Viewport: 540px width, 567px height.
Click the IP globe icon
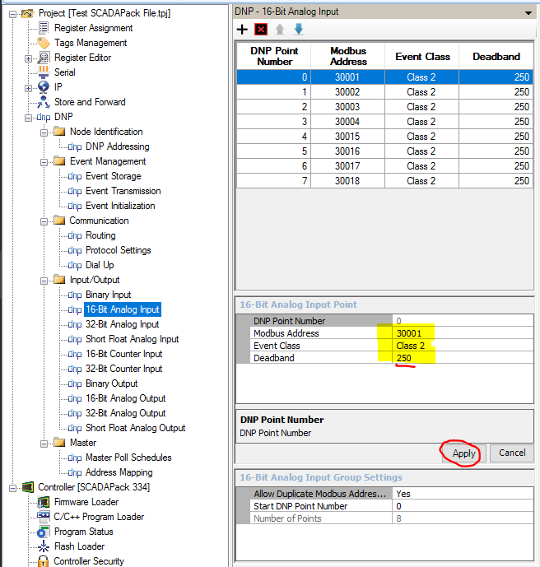coord(44,87)
